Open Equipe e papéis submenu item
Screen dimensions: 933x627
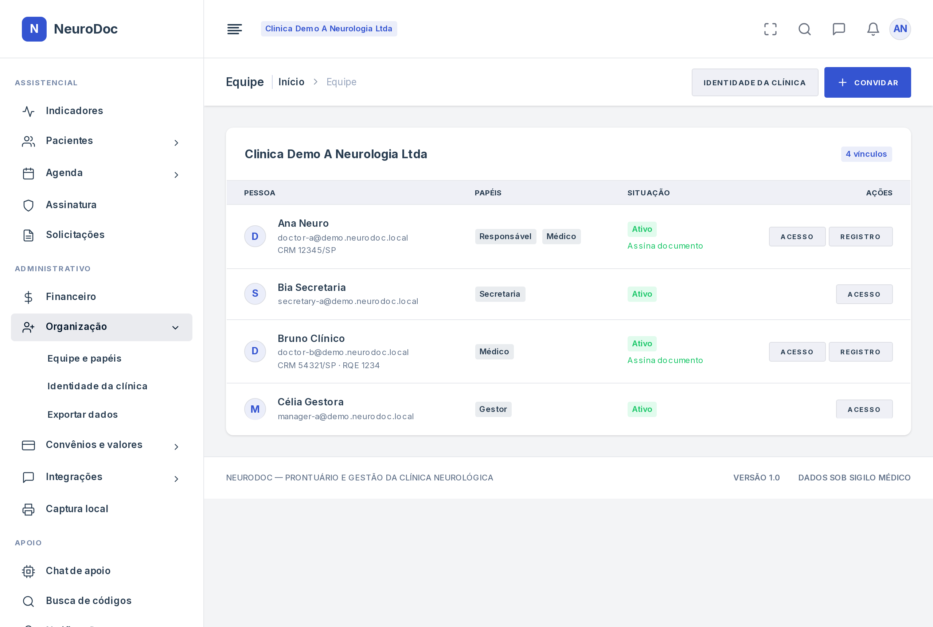(84, 358)
